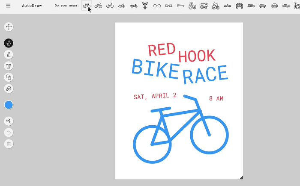Open the hamburger menu
This screenshot has height=186, width=300.
tap(8, 6)
